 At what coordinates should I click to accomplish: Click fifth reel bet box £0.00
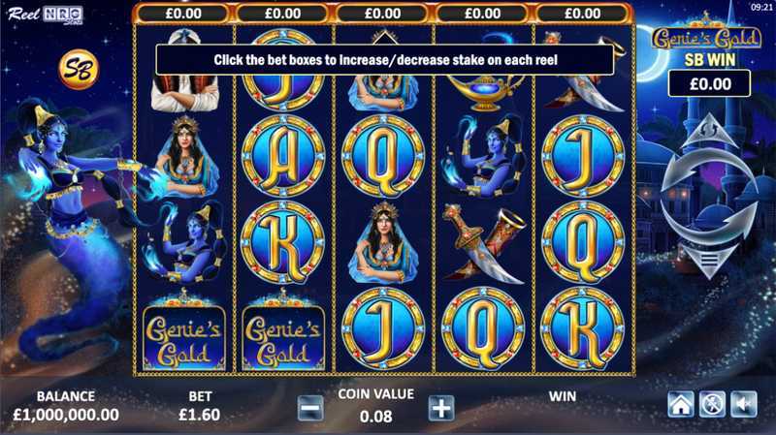(583, 14)
